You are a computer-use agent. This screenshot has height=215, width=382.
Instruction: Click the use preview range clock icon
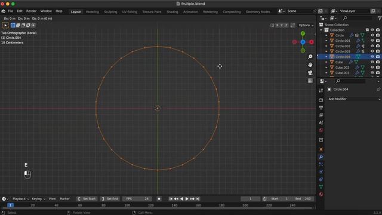click(264, 199)
